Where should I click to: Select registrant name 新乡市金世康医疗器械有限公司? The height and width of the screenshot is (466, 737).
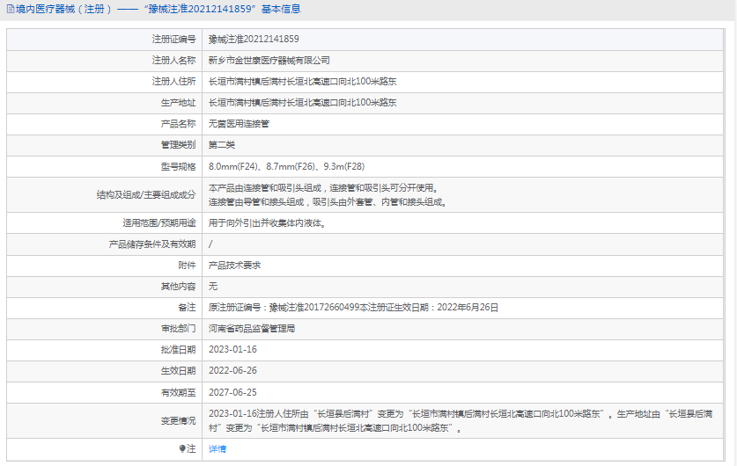pyautogui.click(x=269, y=61)
